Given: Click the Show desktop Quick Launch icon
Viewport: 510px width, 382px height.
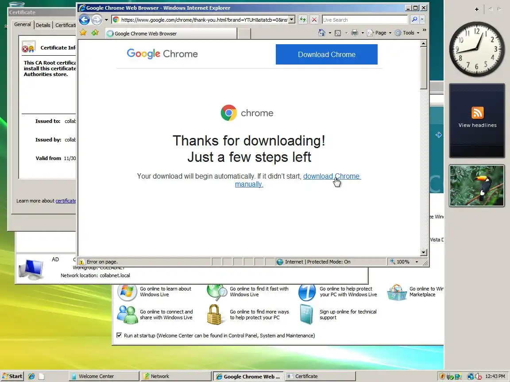Looking at the screenshot, I should [41, 376].
